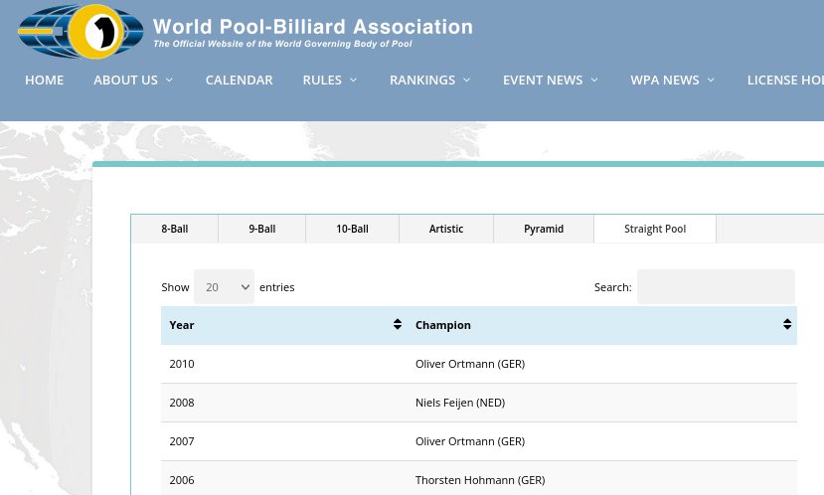
Task: Go to the Home page
Action: click(x=44, y=81)
